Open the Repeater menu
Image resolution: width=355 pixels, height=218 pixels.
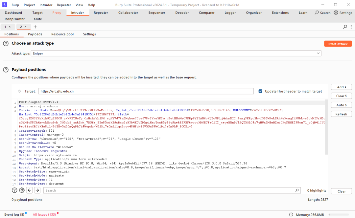click(x=64, y=5)
